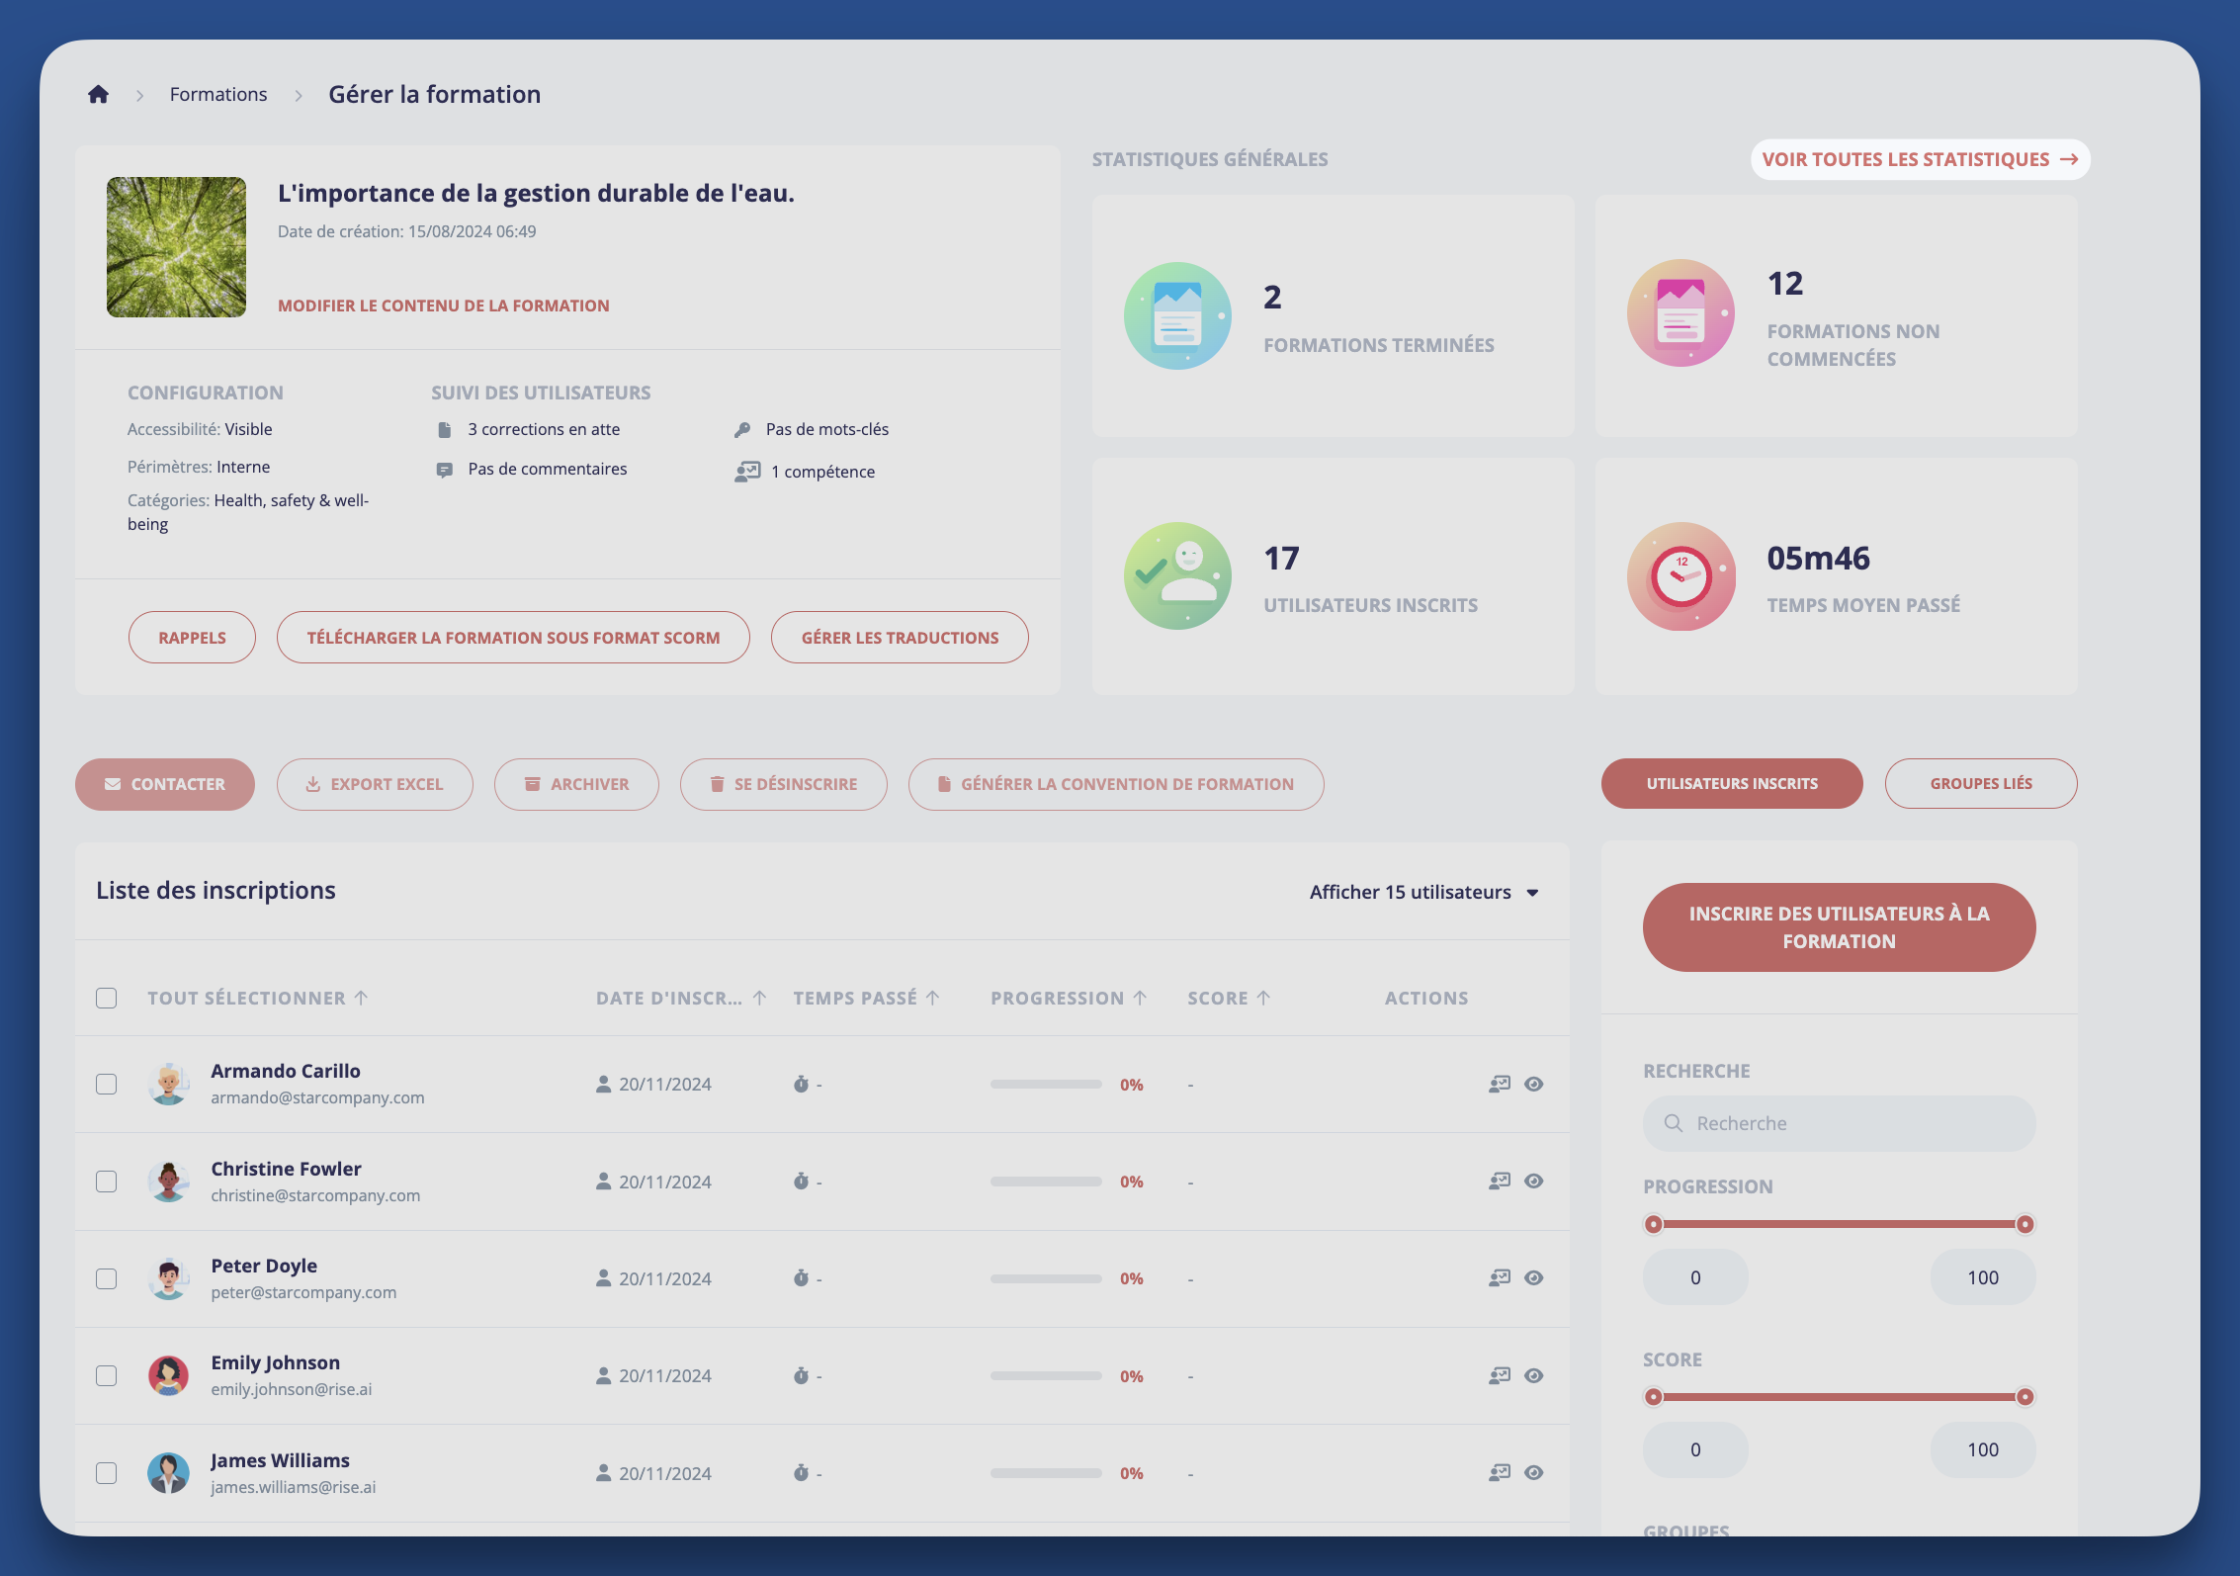Viewport: 2240px width, 1576px height.
Task: Sort by Temps passé using its arrow
Action: coord(933,997)
